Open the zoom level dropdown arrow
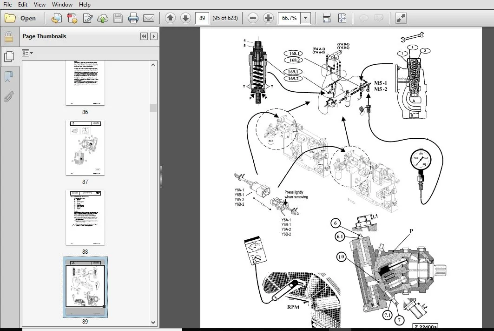The height and width of the screenshot is (331, 494). click(306, 18)
